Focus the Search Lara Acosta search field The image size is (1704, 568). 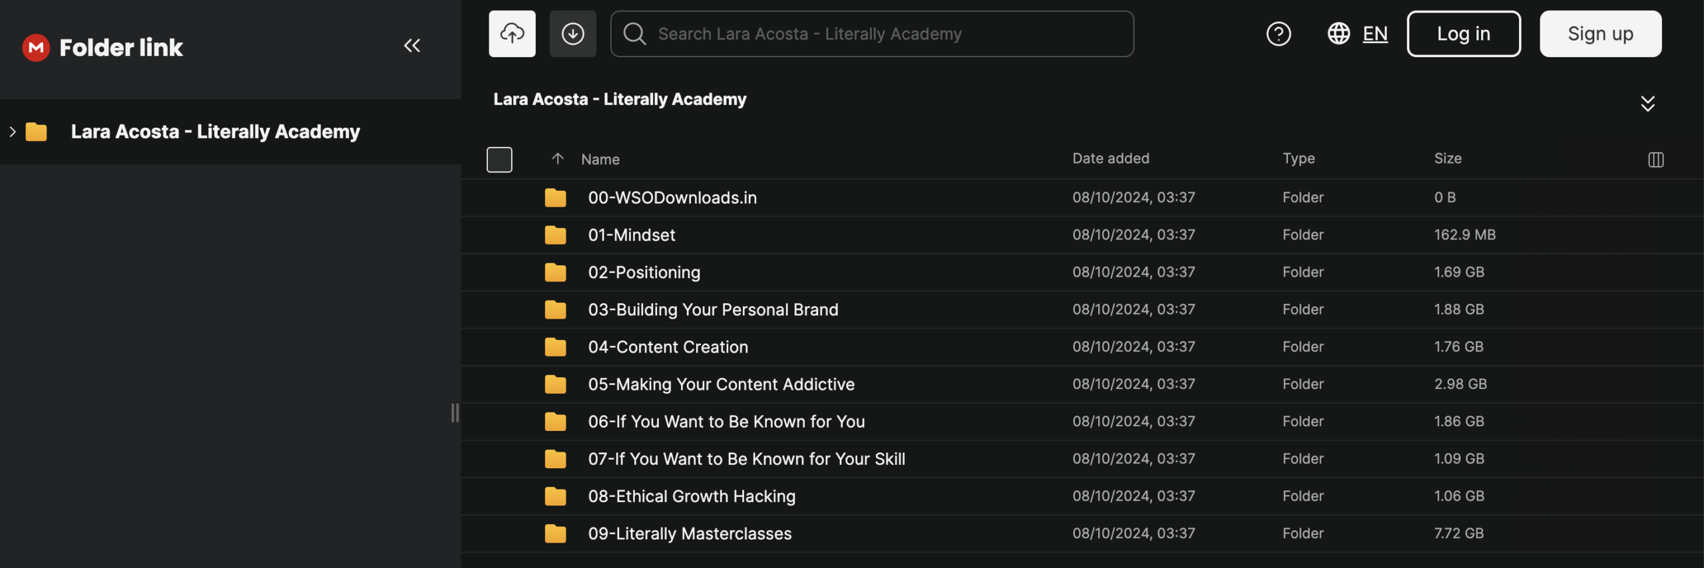(x=872, y=34)
